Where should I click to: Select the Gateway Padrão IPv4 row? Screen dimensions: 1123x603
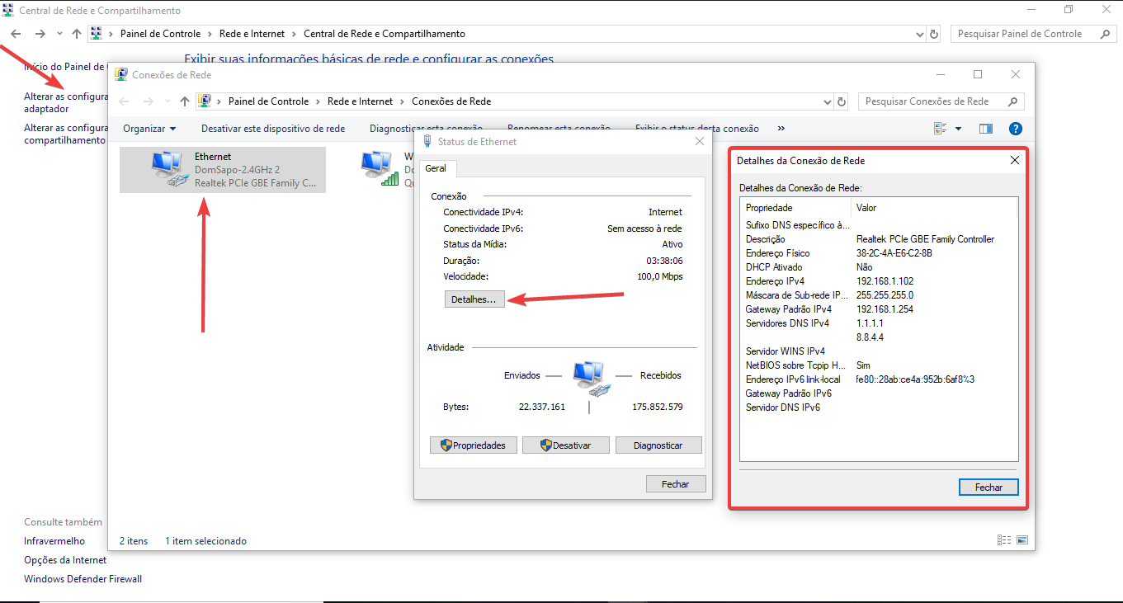pos(879,309)
